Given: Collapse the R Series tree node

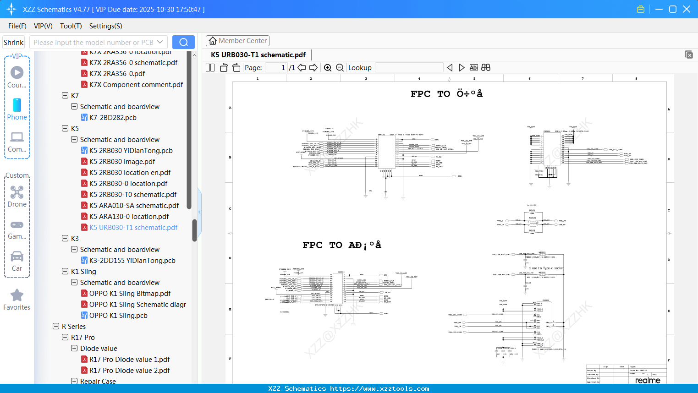Looking at the screenshot, I should click(x=56, y=326).
